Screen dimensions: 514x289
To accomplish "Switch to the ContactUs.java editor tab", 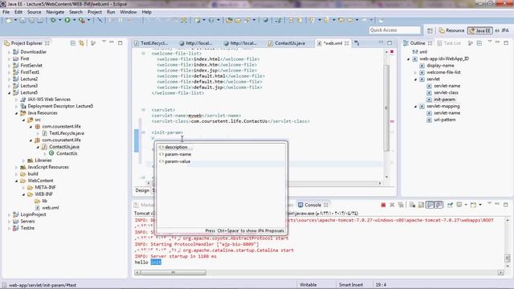I will [286, 43].
